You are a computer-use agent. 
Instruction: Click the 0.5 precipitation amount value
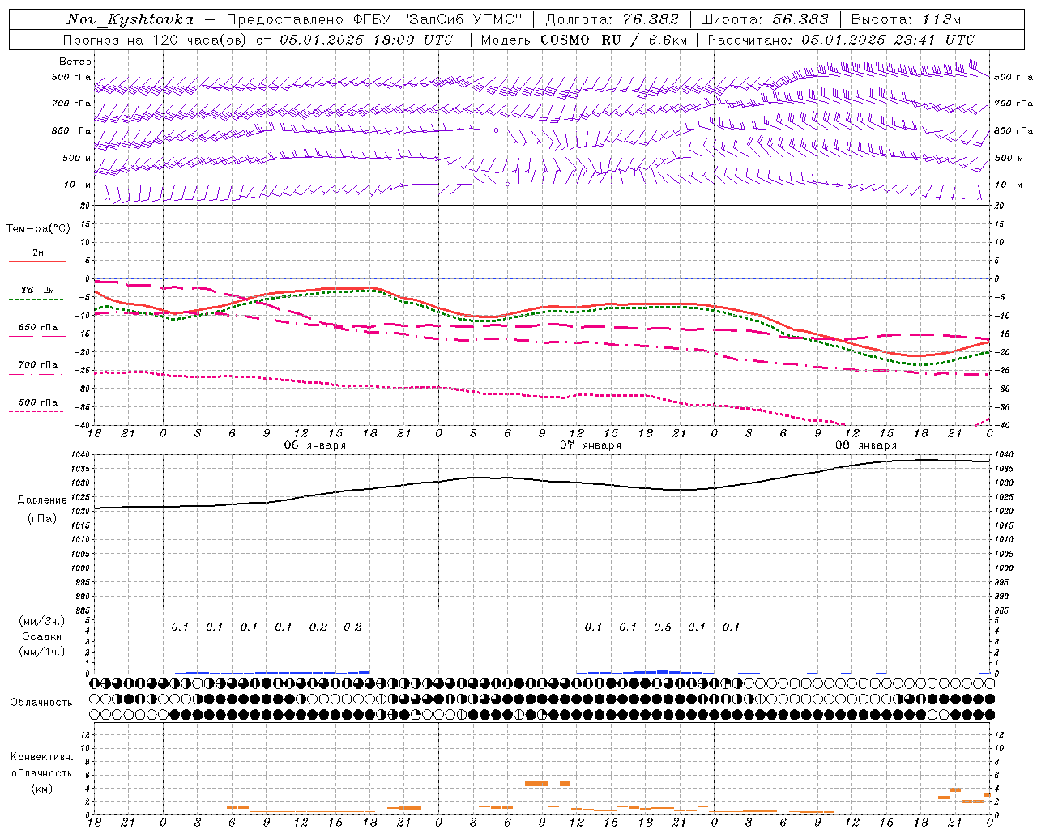pyautogui.click(x=663, y=627)
